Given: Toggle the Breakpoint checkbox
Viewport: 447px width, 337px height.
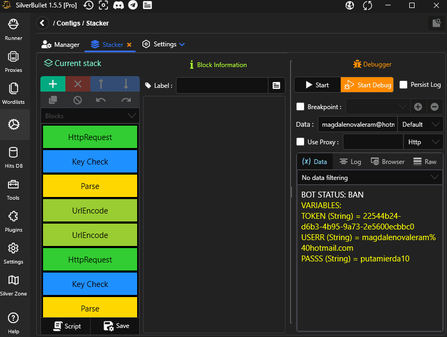Looking at the screenshot, I should point(301,106).
